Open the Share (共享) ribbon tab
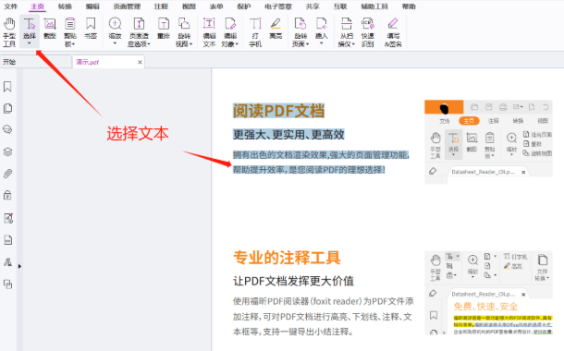564x351 pixels. point(313,6)
